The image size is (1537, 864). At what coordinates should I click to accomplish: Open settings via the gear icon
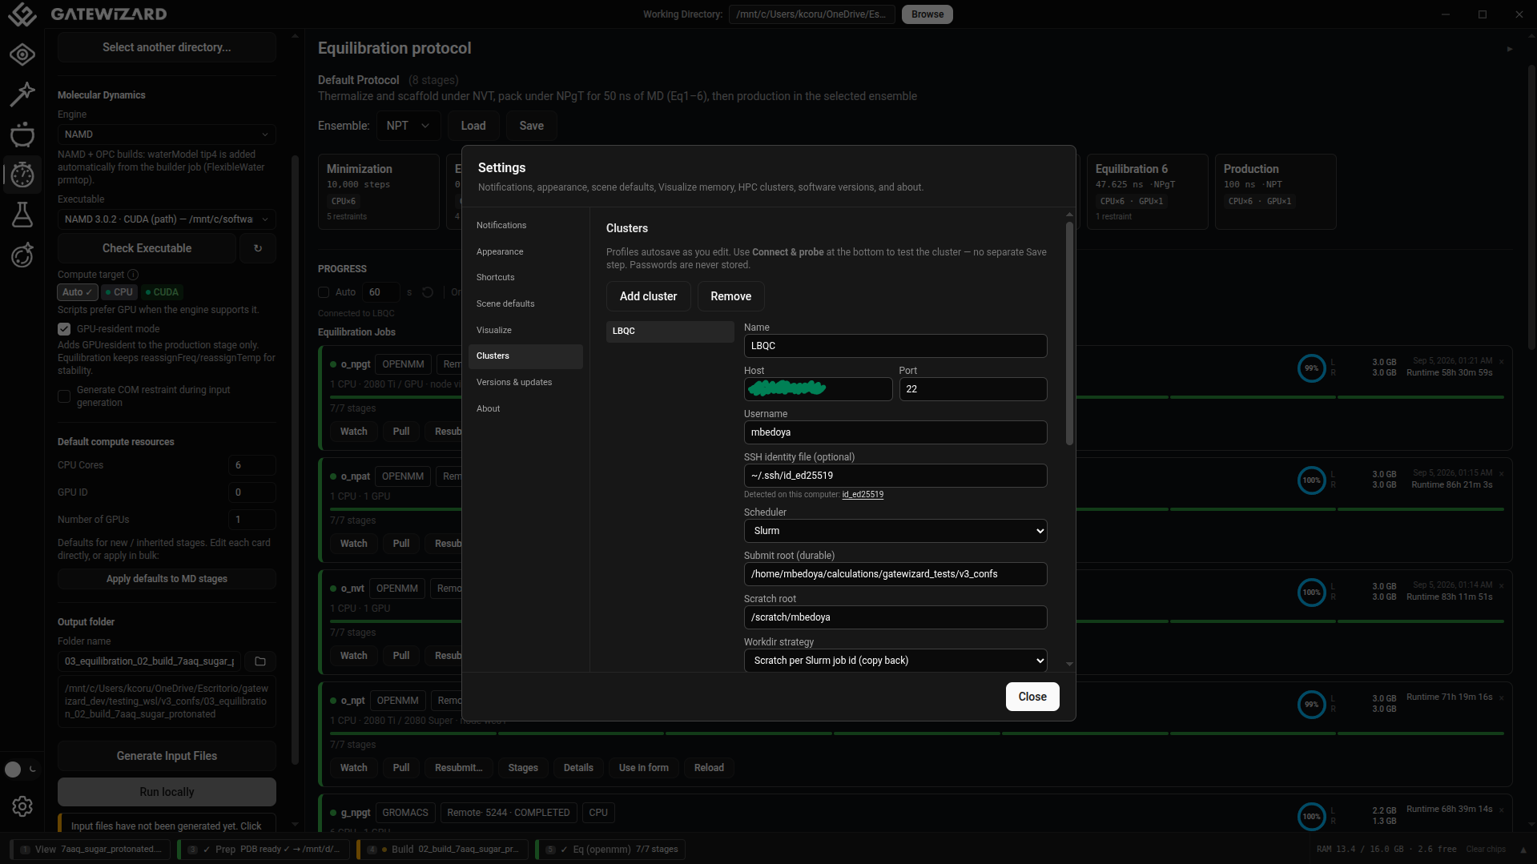tap(22, 806)
